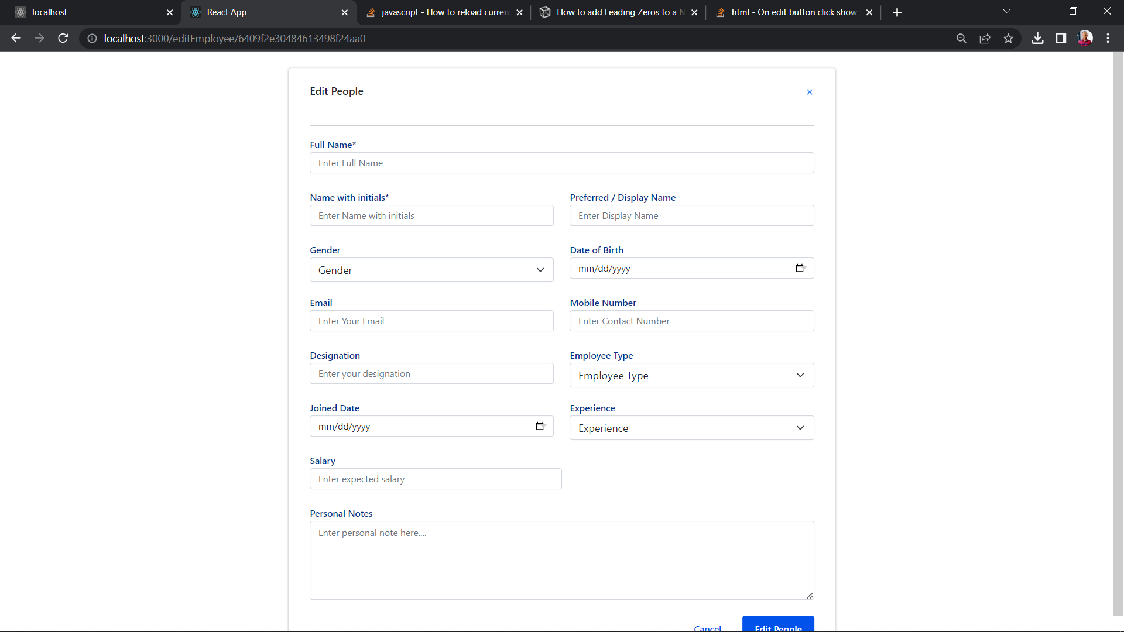This screenshot has height=632, width=1124.
Task: Open browser downloads
Action: [x=1038, y=38]
